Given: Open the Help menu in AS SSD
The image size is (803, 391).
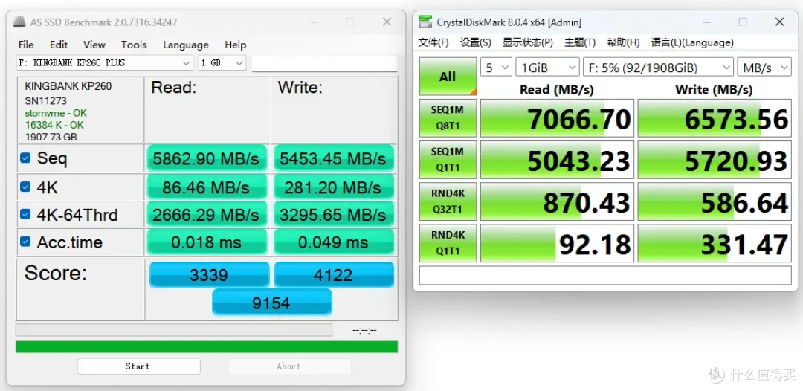Looking at the screenshot, I should coord(236,45).
